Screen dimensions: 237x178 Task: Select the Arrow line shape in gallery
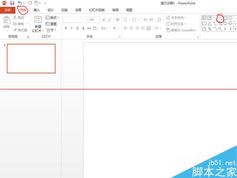(x=220, y=19)
